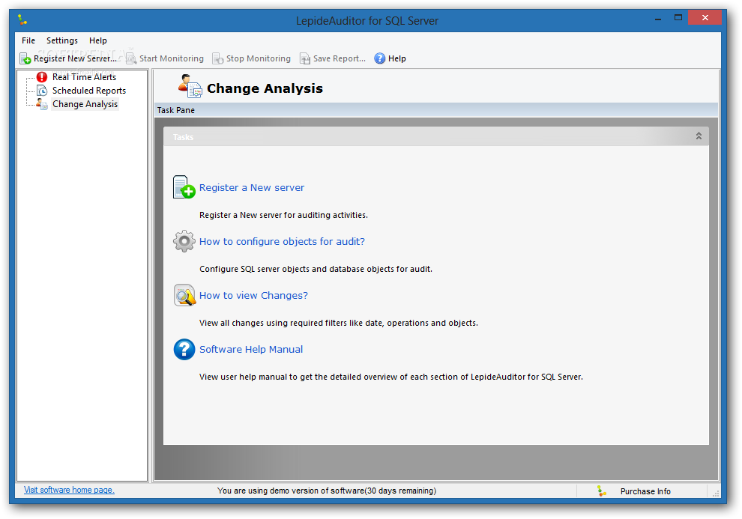742x519 pixels.
Task: Click the gear icon for configuring audit objects
Action: pyautogui.click(x=184, y=241)
